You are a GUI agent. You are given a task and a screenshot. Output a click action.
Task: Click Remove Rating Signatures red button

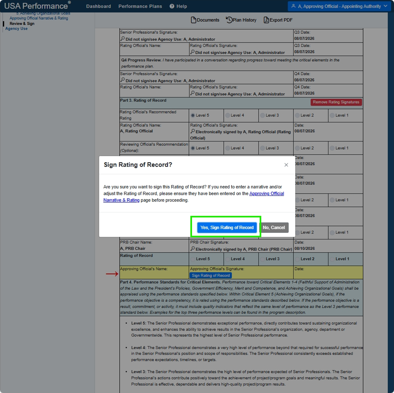coord(336,102)
